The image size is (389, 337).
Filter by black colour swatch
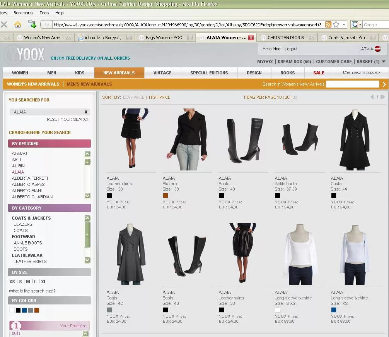click(18, 310)
